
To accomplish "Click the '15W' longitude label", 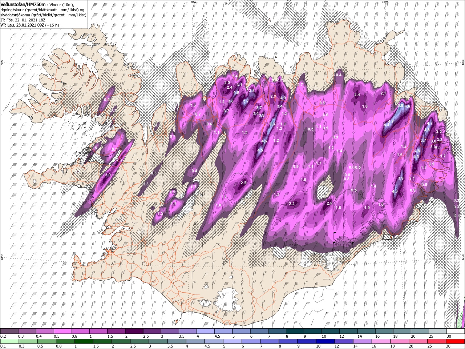I will coord(385,2).
